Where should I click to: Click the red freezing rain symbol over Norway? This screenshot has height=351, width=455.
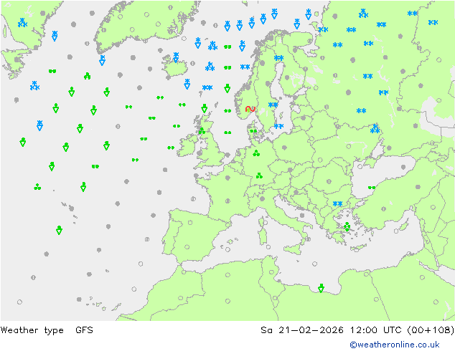tap(250, 109)
